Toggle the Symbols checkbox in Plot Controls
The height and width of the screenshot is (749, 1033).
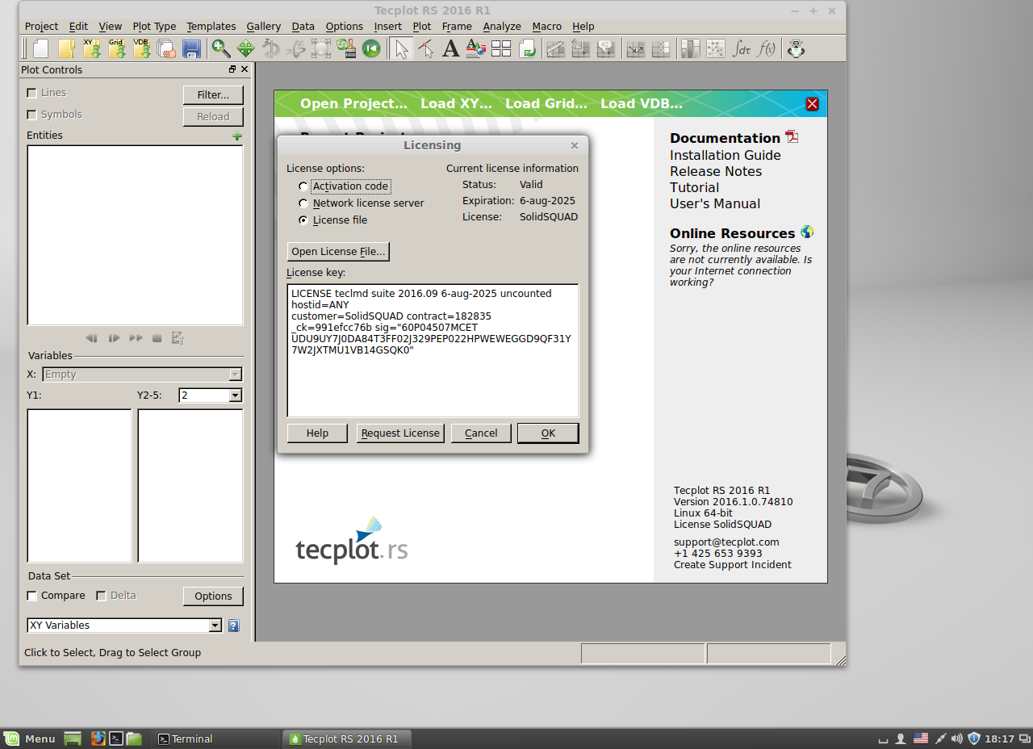coord(32,115)
